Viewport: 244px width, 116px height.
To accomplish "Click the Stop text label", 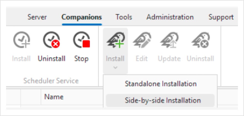I will pos(81,59).
